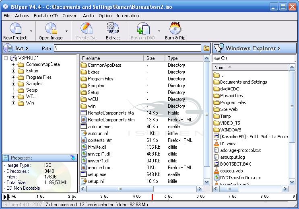Open the File menu
299x209 pixels.
pyautogui.click(x=7, y=16)
